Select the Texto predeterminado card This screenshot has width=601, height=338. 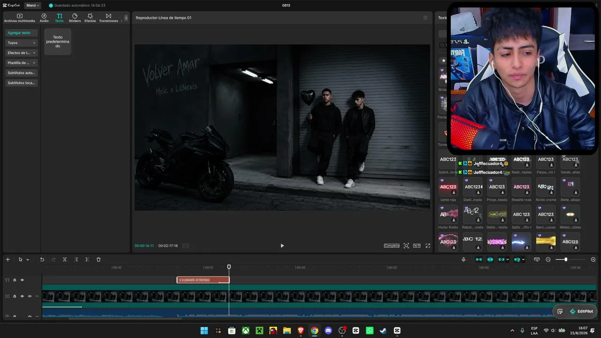coord(58,41)
